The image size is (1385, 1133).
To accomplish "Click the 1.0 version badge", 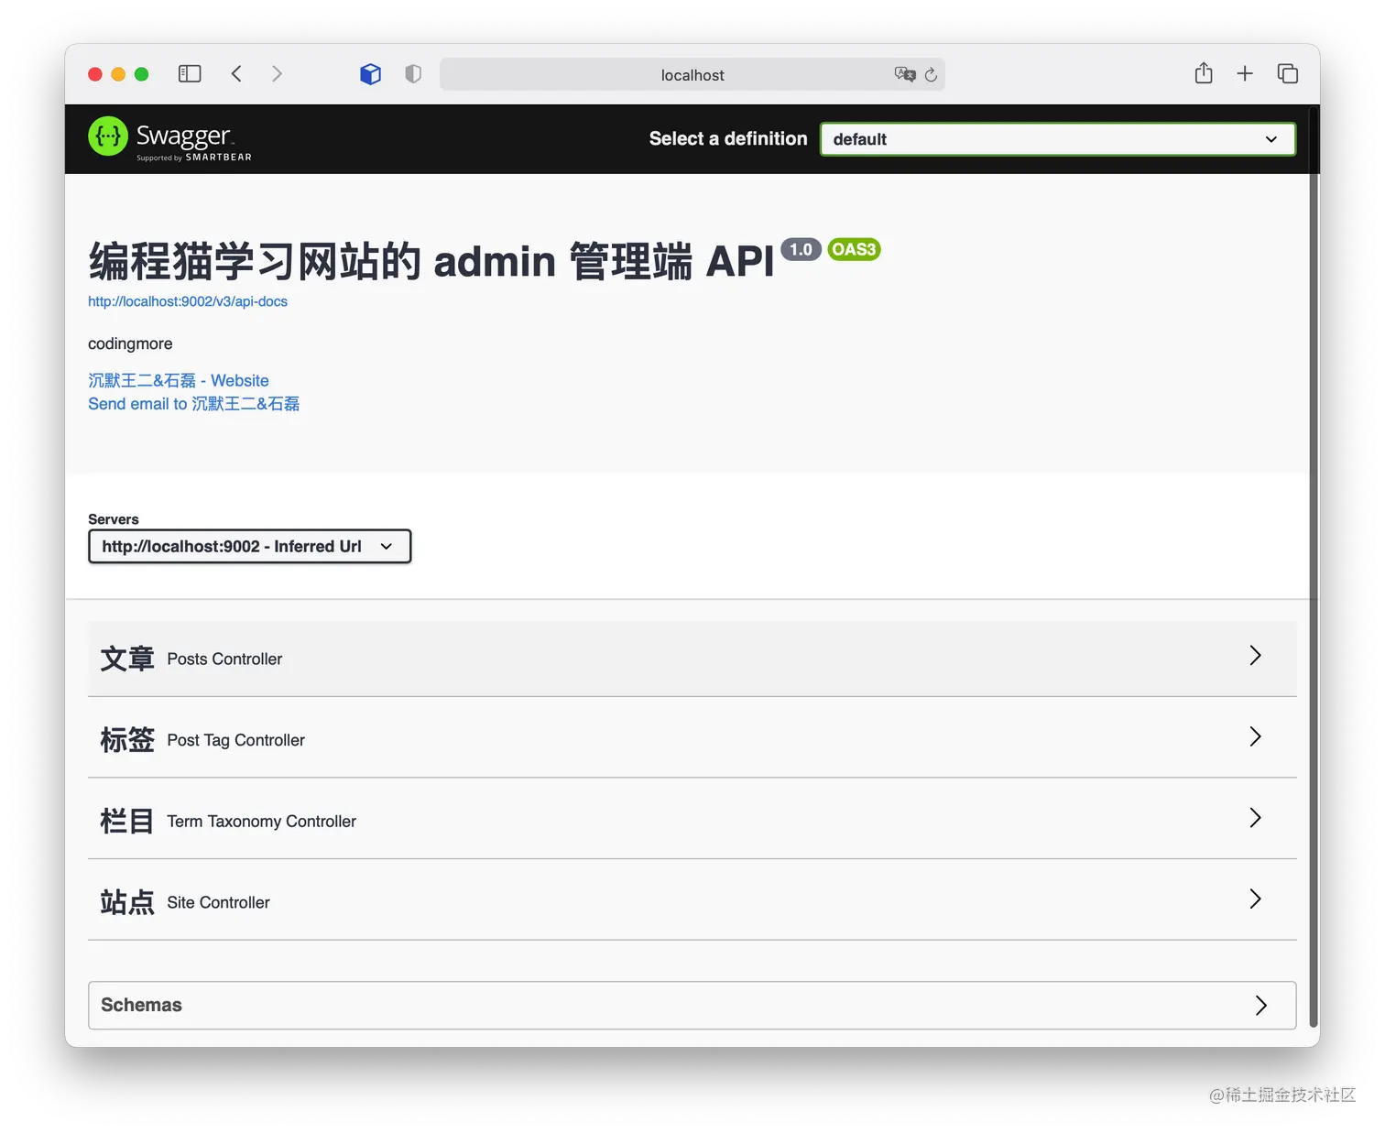I will point(801,249).
